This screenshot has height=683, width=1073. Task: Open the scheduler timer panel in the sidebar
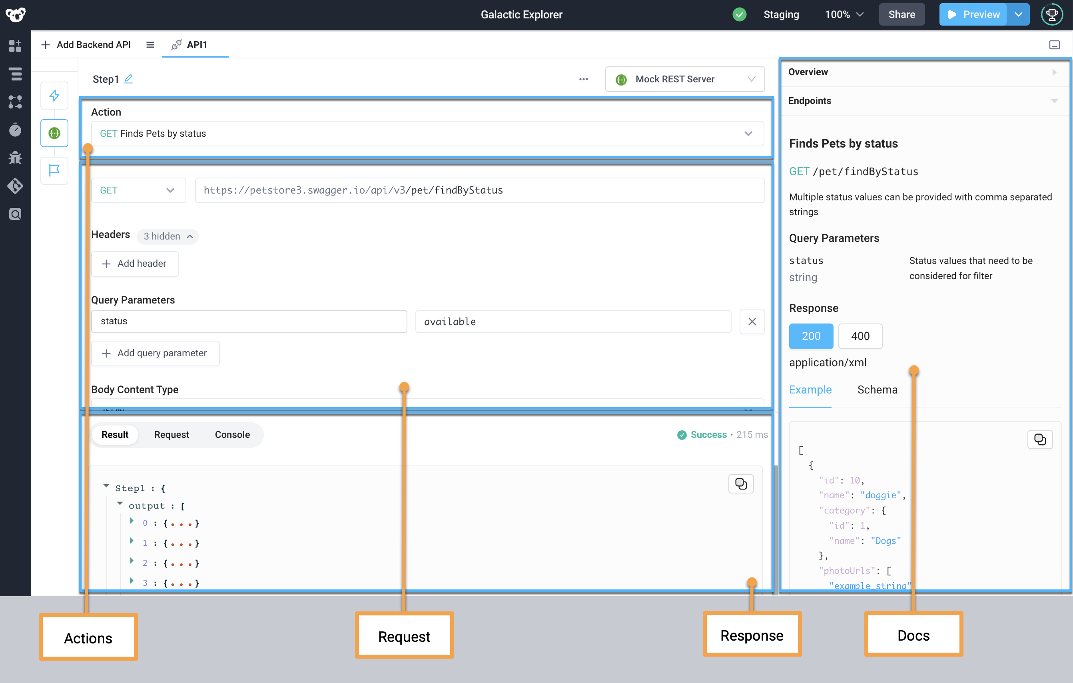15,130
